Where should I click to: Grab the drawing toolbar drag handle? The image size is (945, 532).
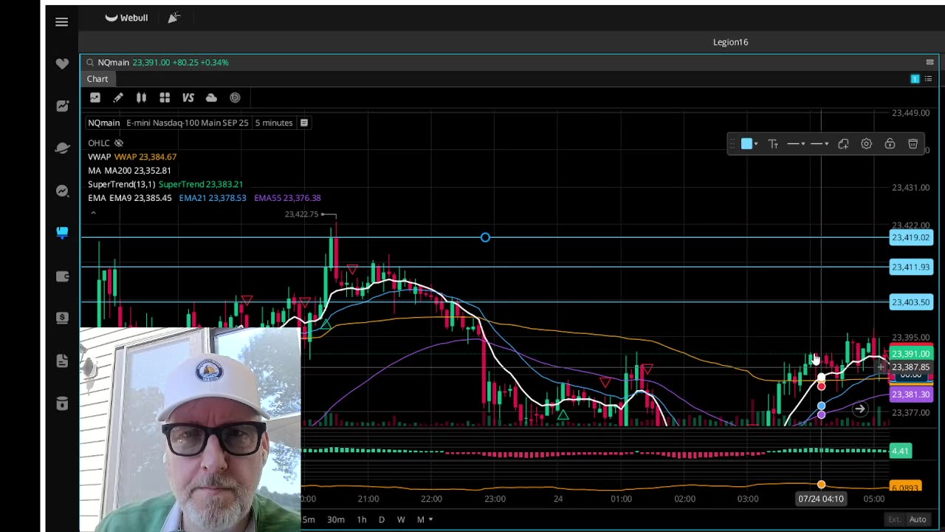(732, 144)
